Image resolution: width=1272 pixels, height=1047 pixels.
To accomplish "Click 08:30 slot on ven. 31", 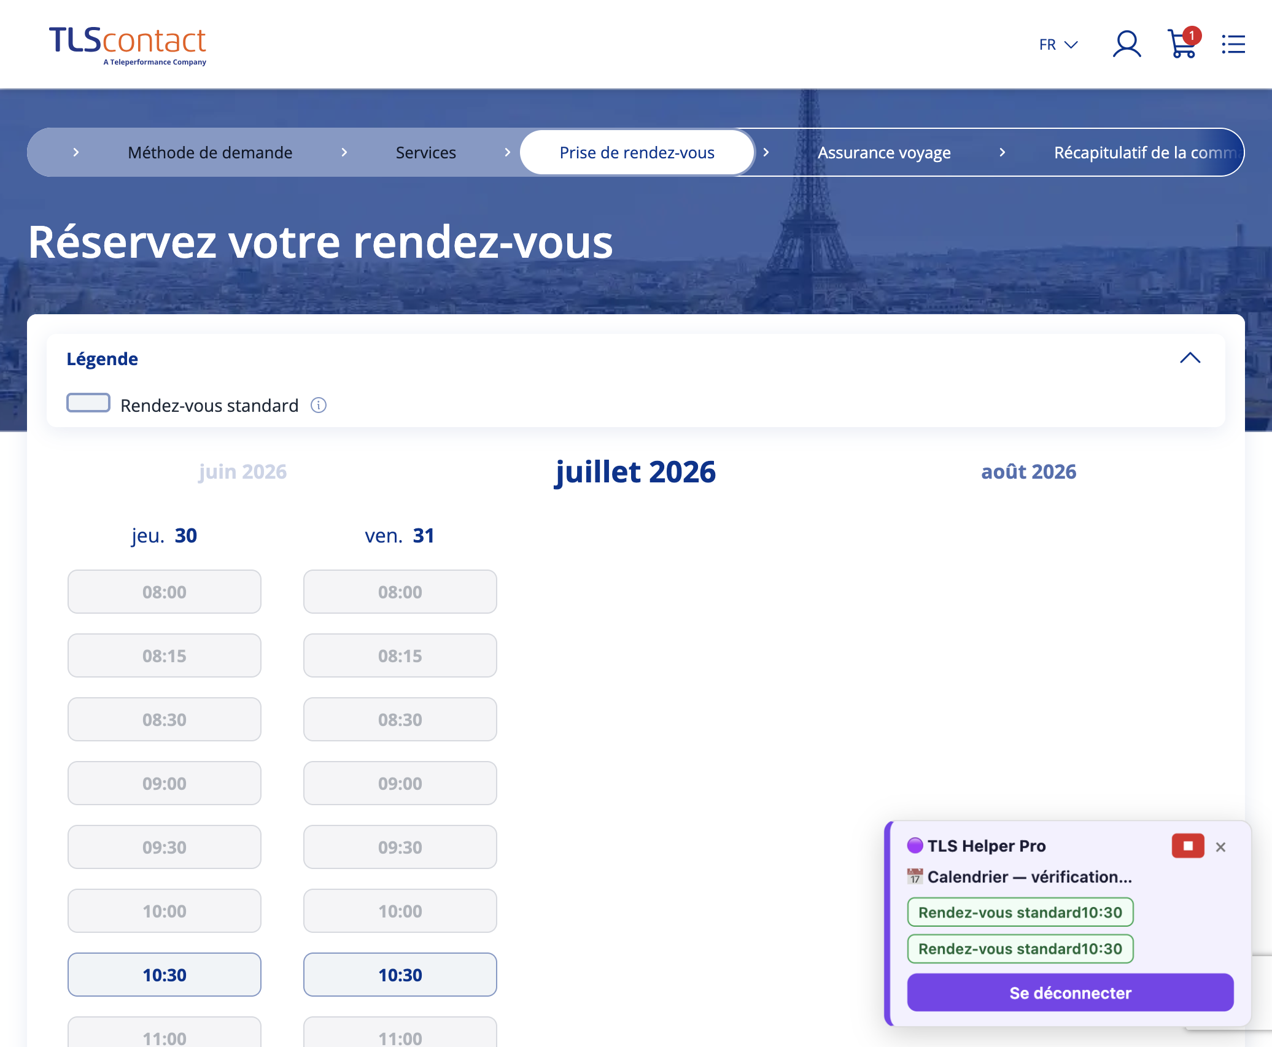I will point(400,719).
